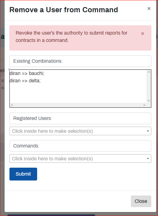
Task: Click the 'diran => delta;' line
Action: point(25,80)
